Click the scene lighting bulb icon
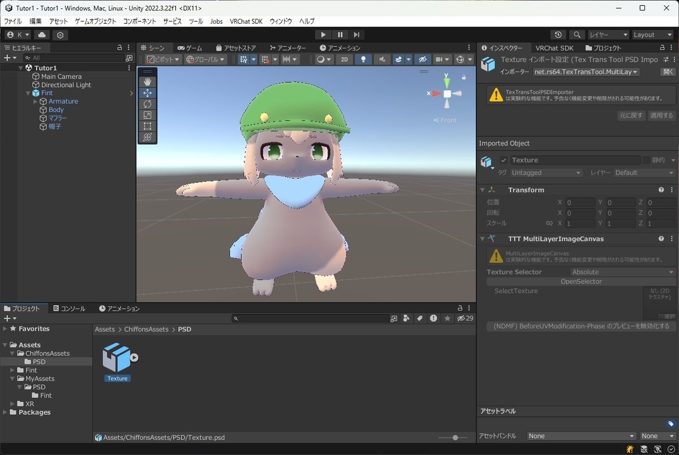 pos(363,59)
